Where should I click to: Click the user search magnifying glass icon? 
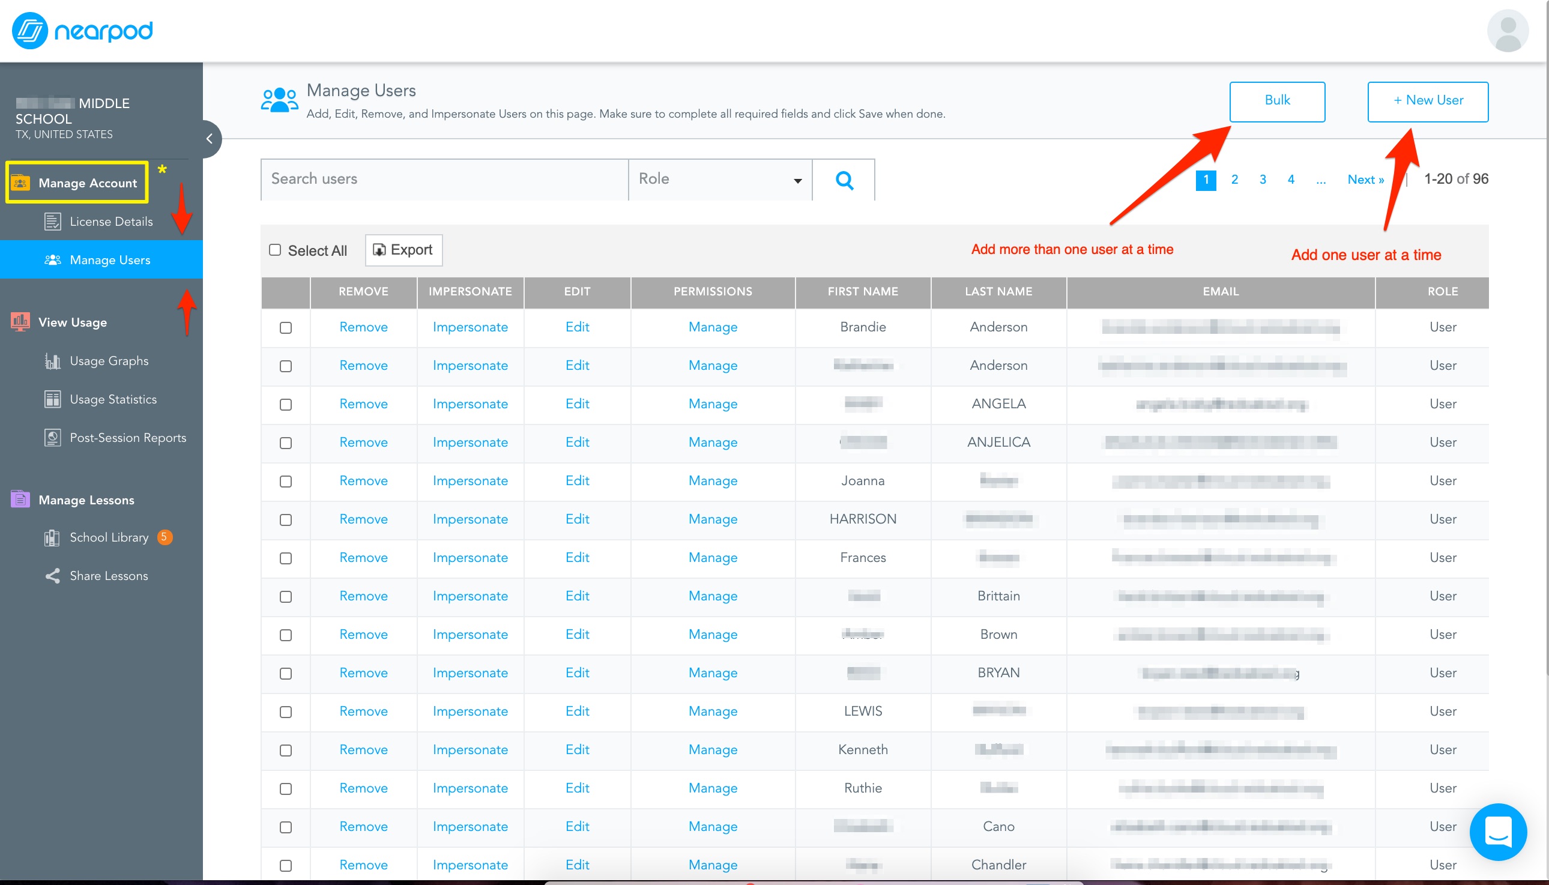tap(844, 180)
